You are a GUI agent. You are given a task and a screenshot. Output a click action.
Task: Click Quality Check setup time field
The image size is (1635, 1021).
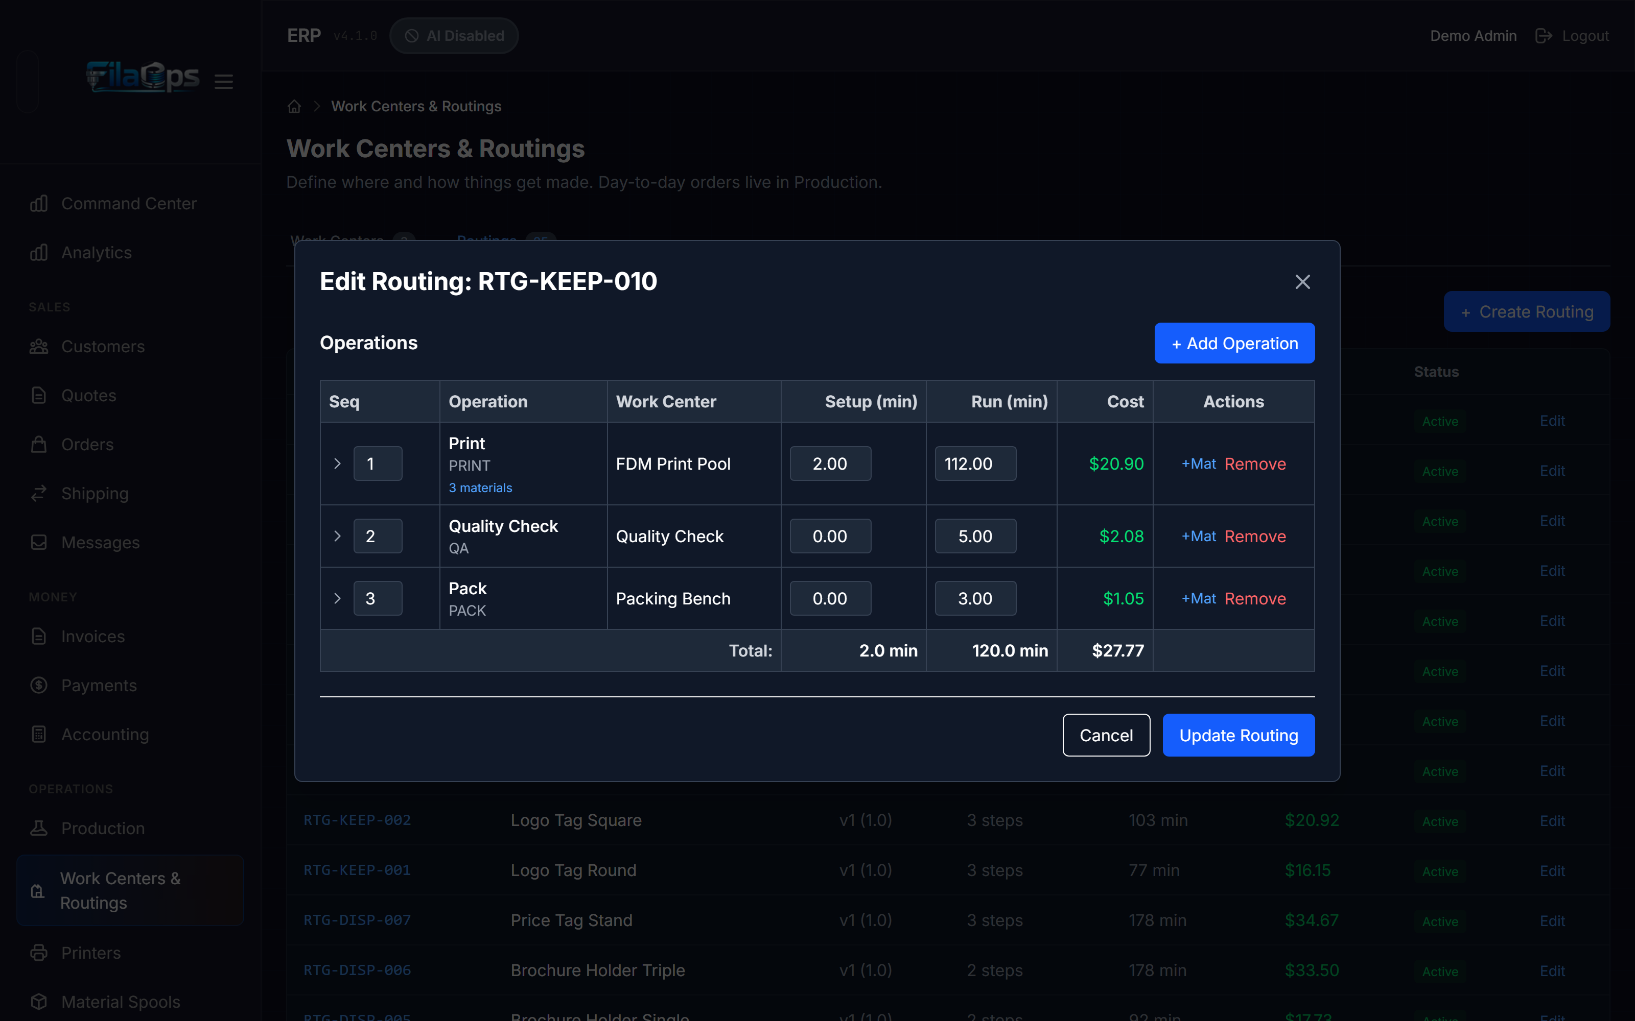830,536
